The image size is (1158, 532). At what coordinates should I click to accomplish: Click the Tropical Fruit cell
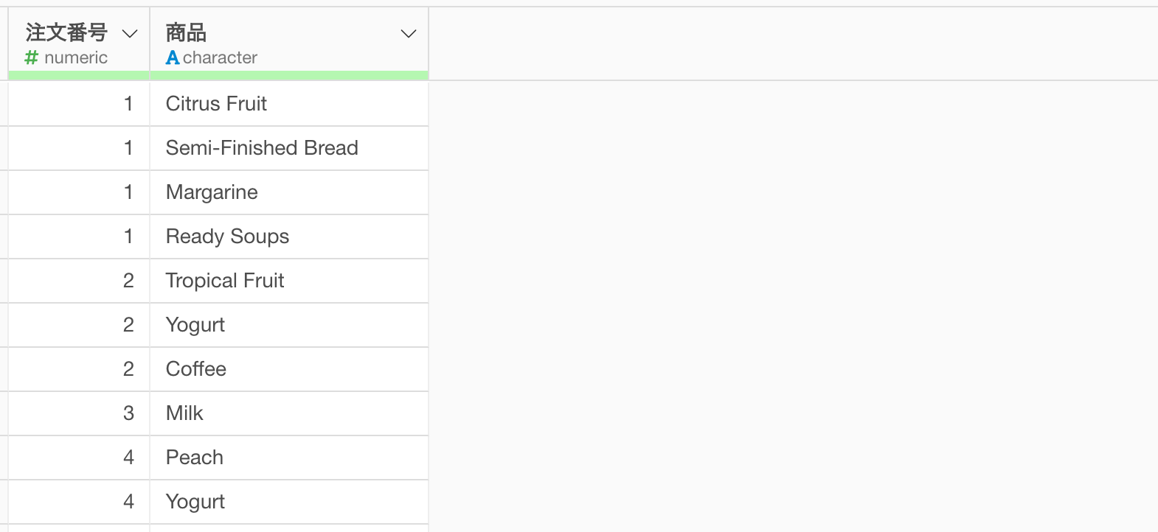tap(289, 281)
